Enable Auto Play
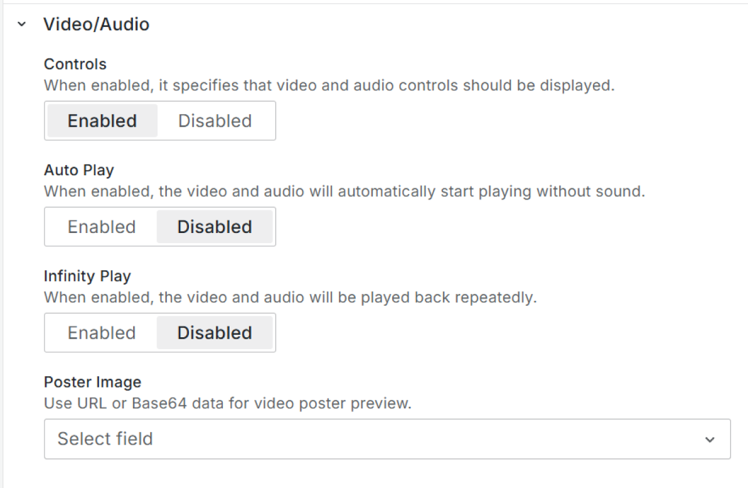Image resolution: width=748 pixels, height=488 pixels. pos(102,227)
